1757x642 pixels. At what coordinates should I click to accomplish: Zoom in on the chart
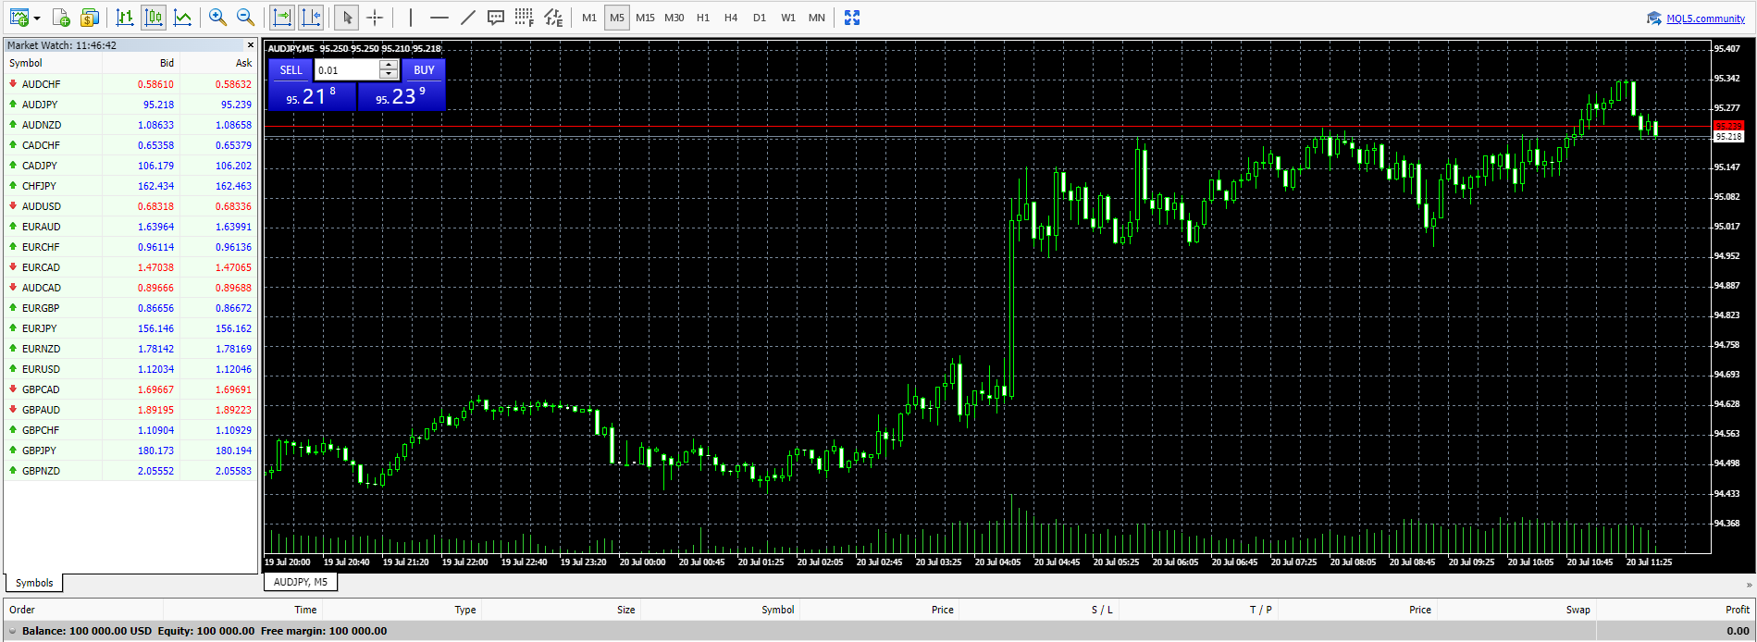click(x=217, y=18)
